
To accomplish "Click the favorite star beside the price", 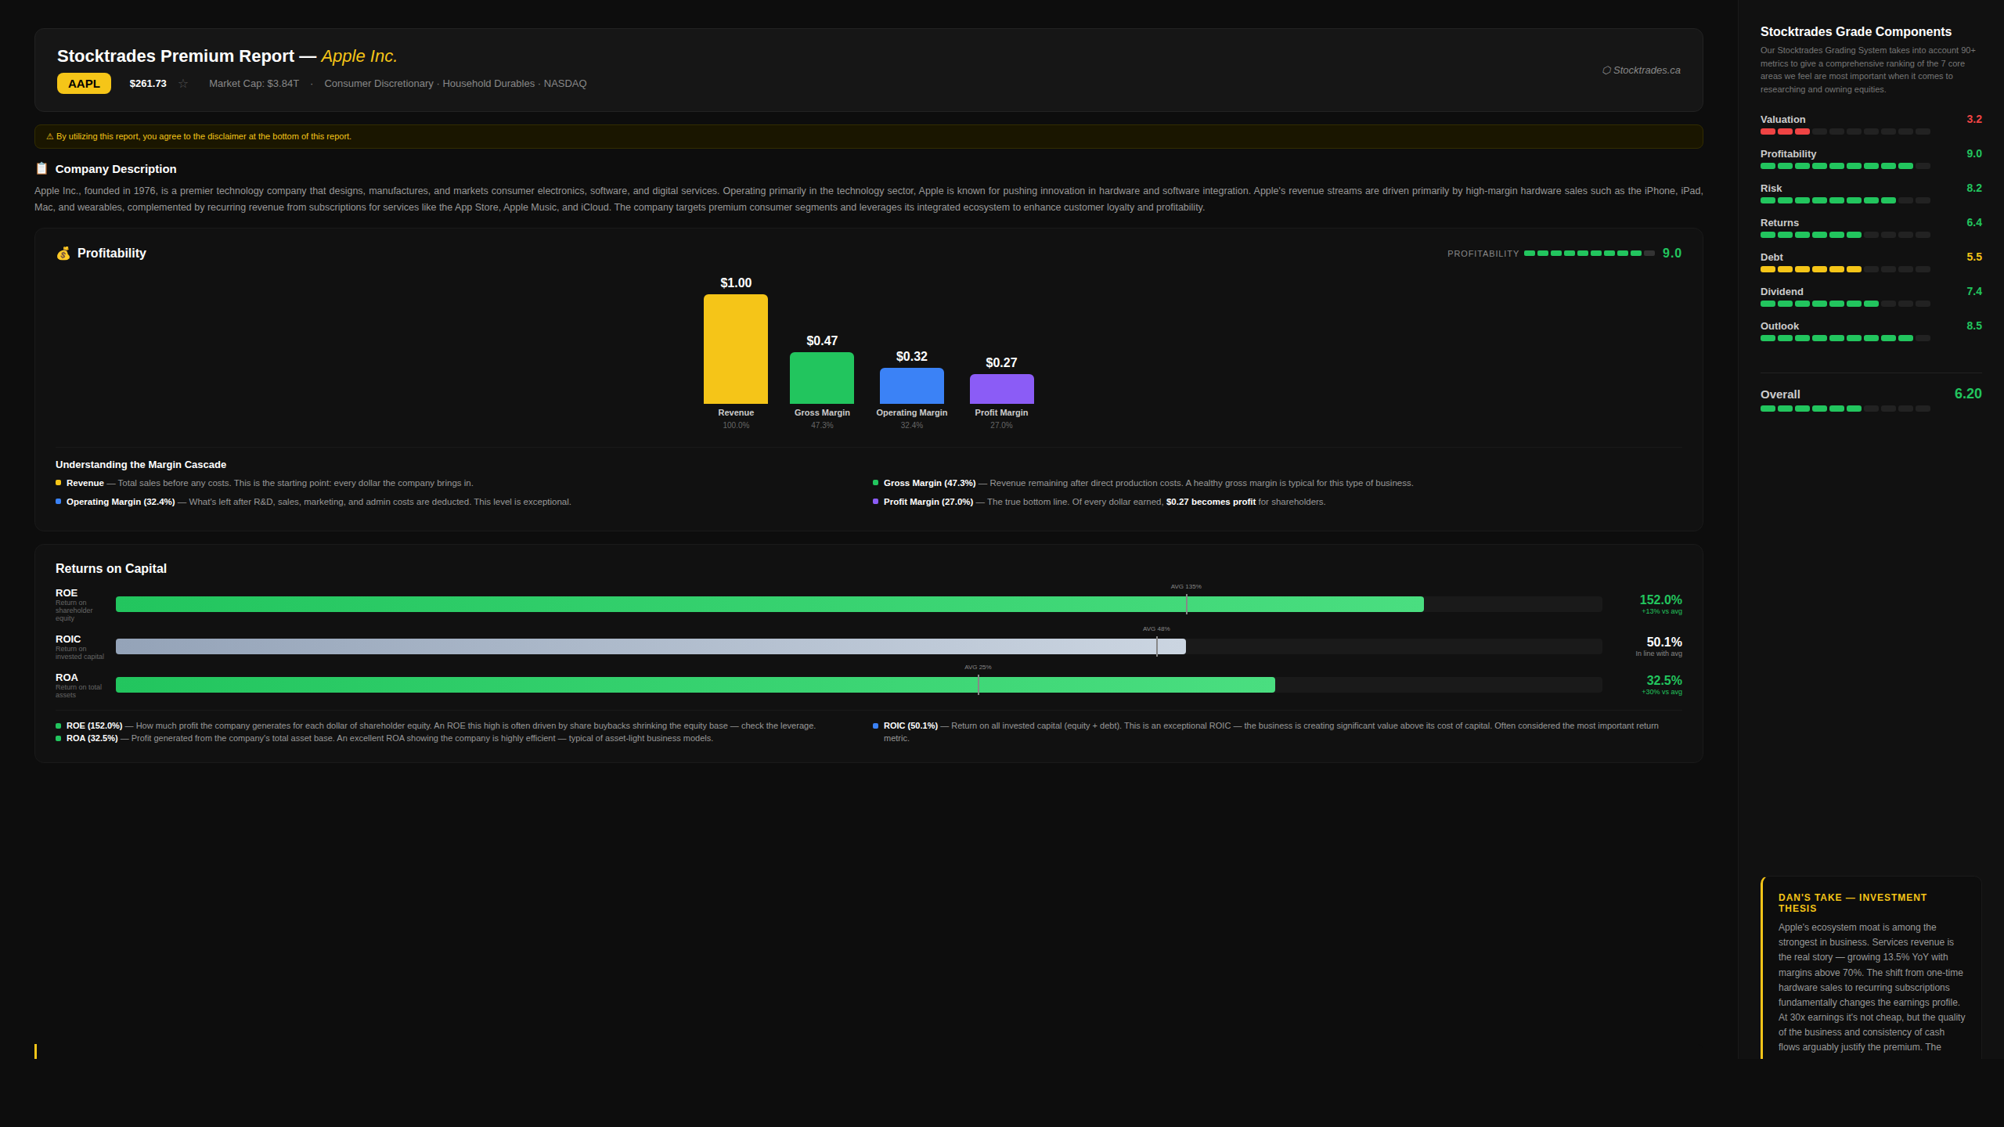I will point(183,84).
